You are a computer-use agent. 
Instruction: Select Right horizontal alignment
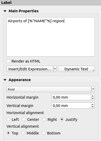coord(44,119)
